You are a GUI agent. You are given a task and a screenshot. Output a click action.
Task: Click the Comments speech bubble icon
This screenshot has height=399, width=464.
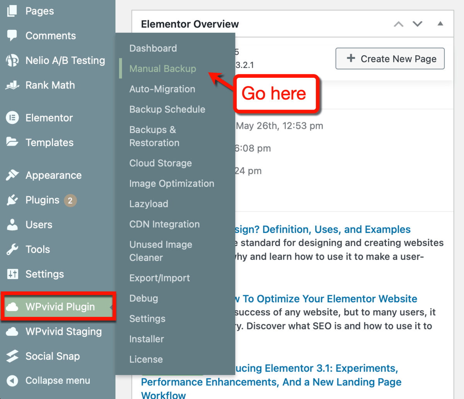click(12, 36)
